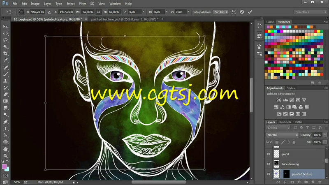Switch to the Channels tab

pyautogui.click(x=285, y=122)
